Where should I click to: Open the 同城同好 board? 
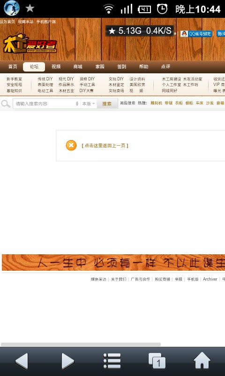(170, 91)
